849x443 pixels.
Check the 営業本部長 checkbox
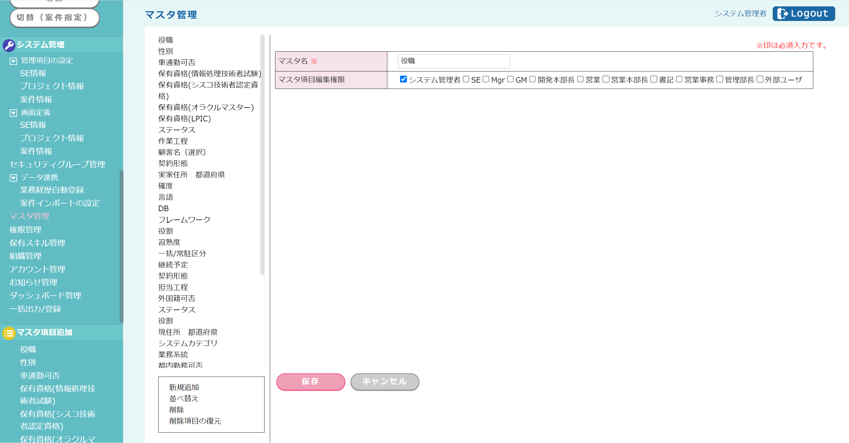pyautogui.click(x=606, y=79)
